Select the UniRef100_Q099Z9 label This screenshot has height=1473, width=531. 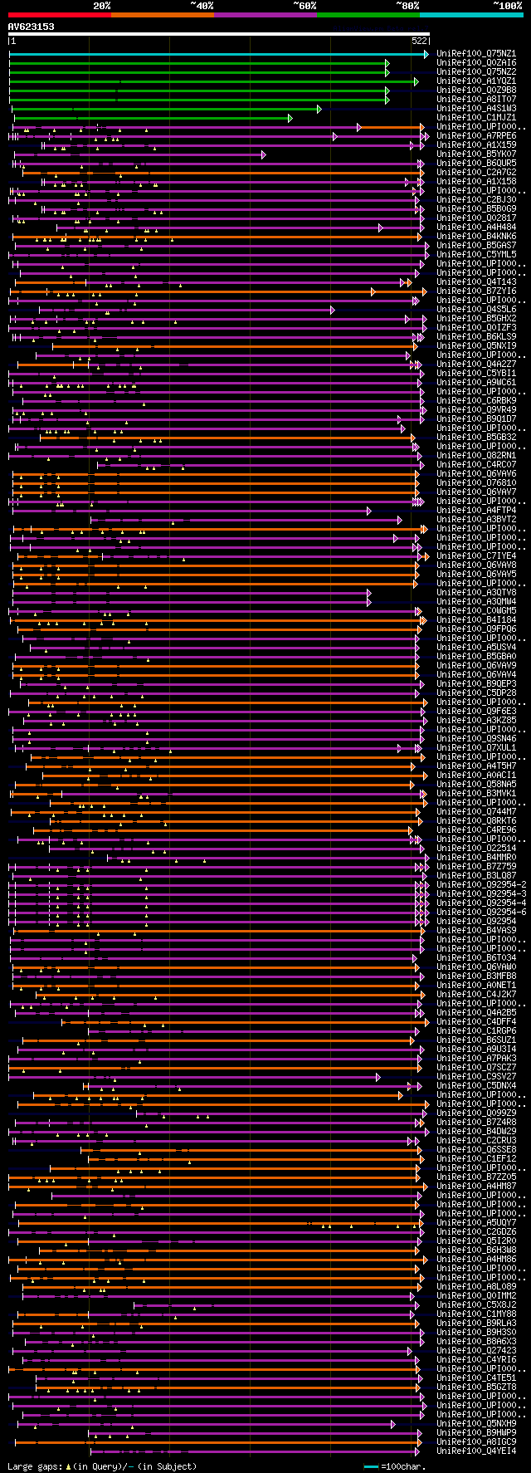click(476, 1113)
